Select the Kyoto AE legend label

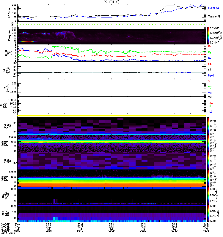tap(214, 7)
